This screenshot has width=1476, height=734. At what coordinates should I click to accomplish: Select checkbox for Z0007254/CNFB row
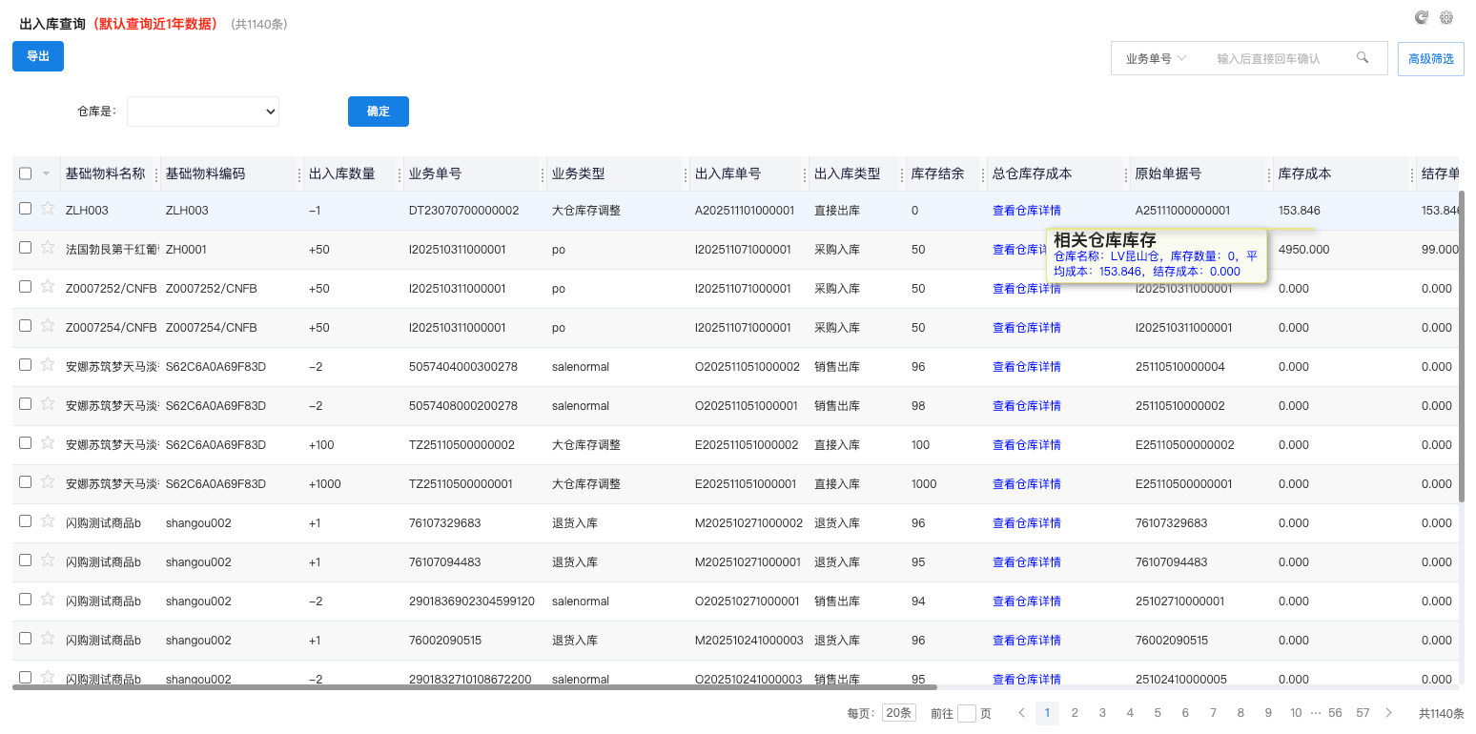(26, 326)
